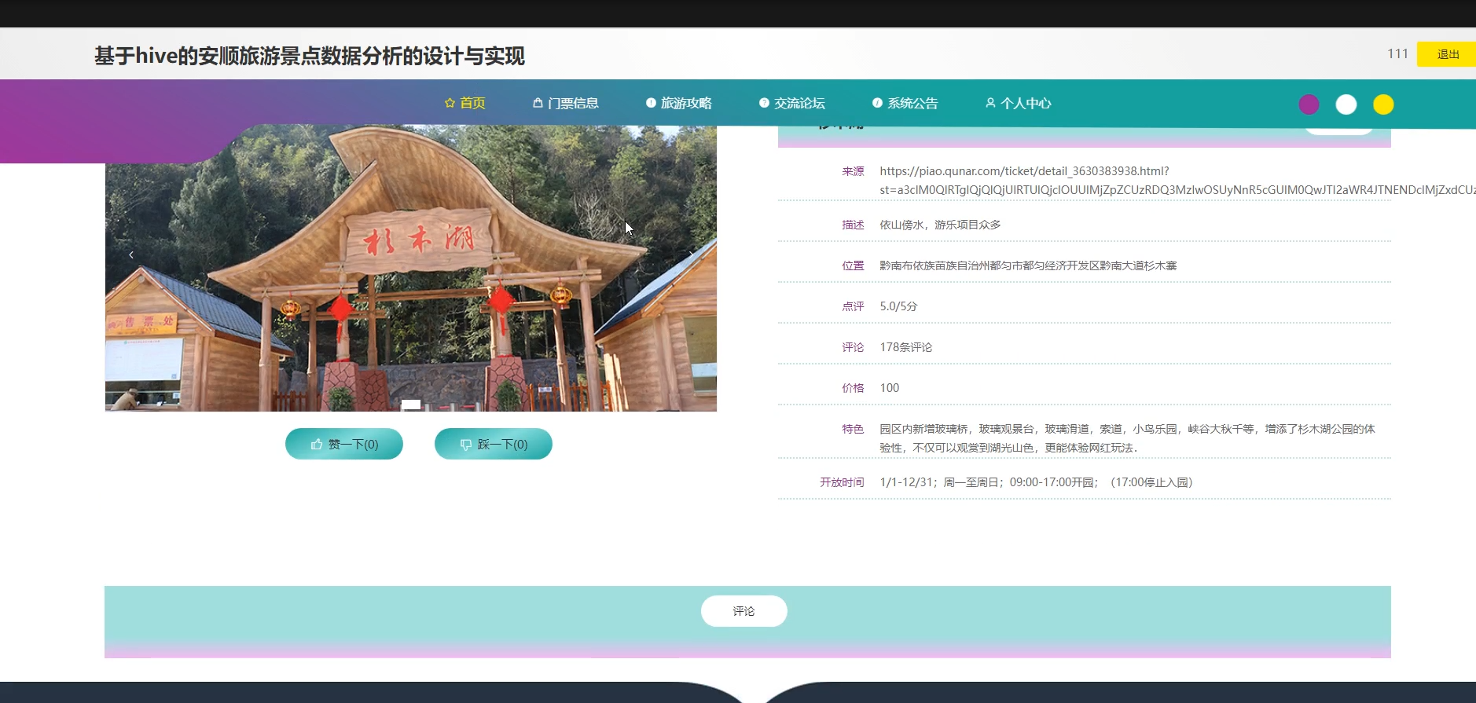The height and width of the screenshot is (703, 1476).
Task: Show next image with right carousel arrow
Action: pos(691,254)
